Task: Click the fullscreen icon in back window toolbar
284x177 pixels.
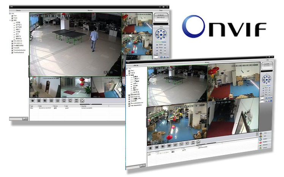Action: pyautogui.click(x=83, y=101)
